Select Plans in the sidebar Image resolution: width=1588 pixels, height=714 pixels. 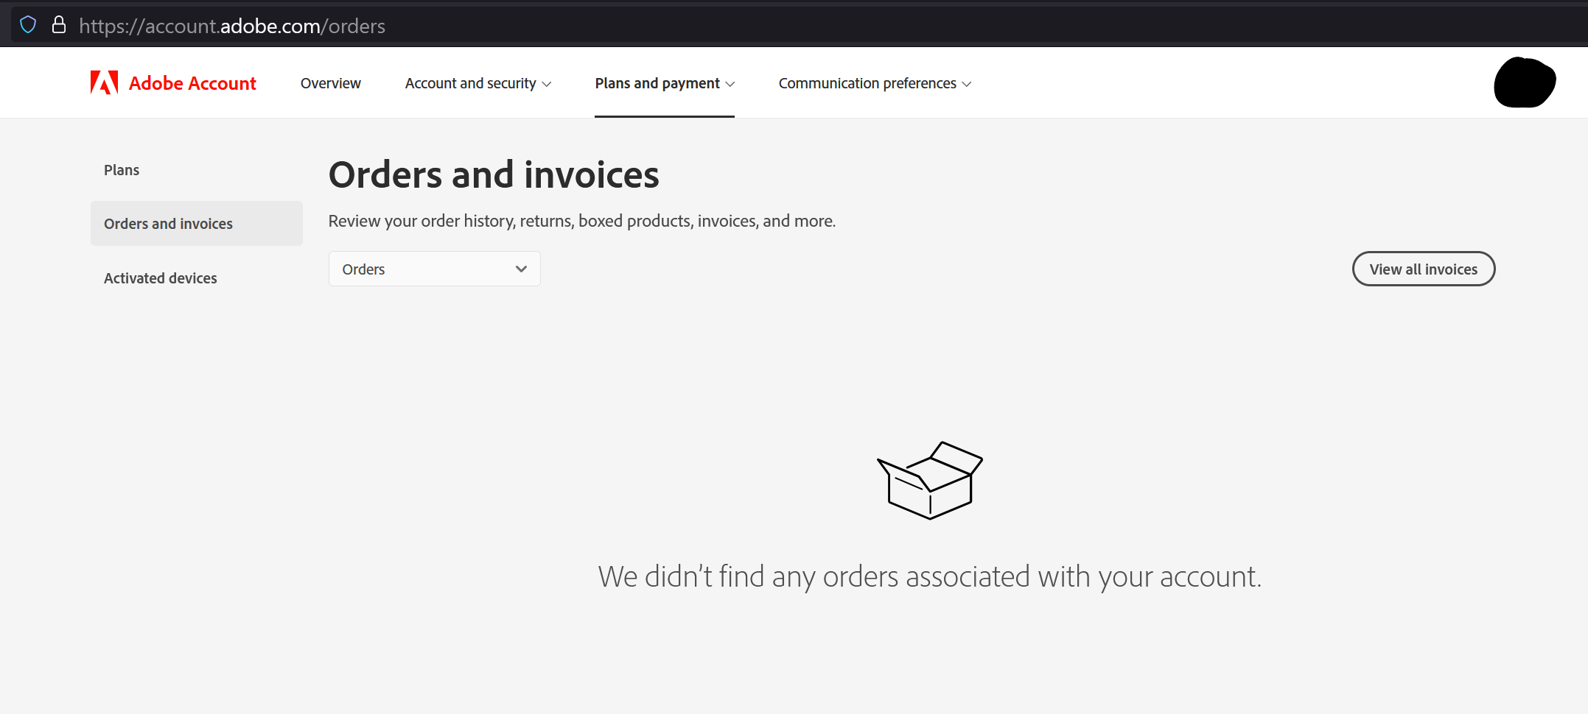122,169
